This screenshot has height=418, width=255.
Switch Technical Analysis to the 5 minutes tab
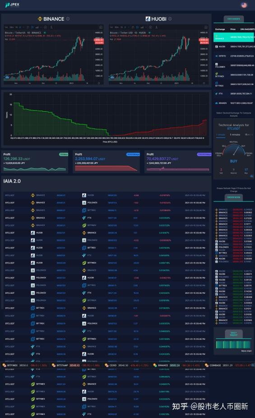(235, 135)
